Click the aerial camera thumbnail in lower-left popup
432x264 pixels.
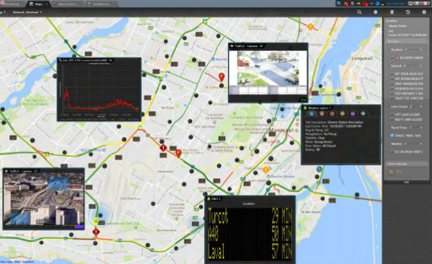pos(43,200)
